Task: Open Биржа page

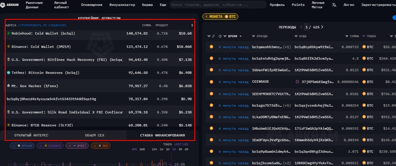Action: [x=147, y=5]
